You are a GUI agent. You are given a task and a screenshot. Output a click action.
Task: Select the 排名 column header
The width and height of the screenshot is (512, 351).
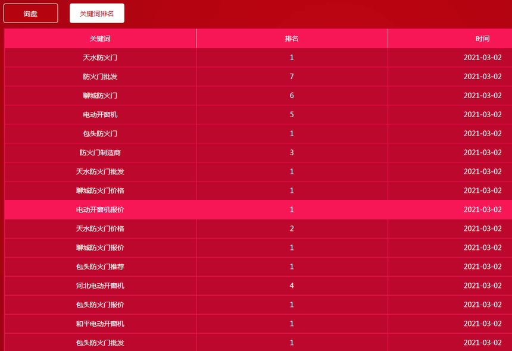pyautogui.click(x=292, y=39)
